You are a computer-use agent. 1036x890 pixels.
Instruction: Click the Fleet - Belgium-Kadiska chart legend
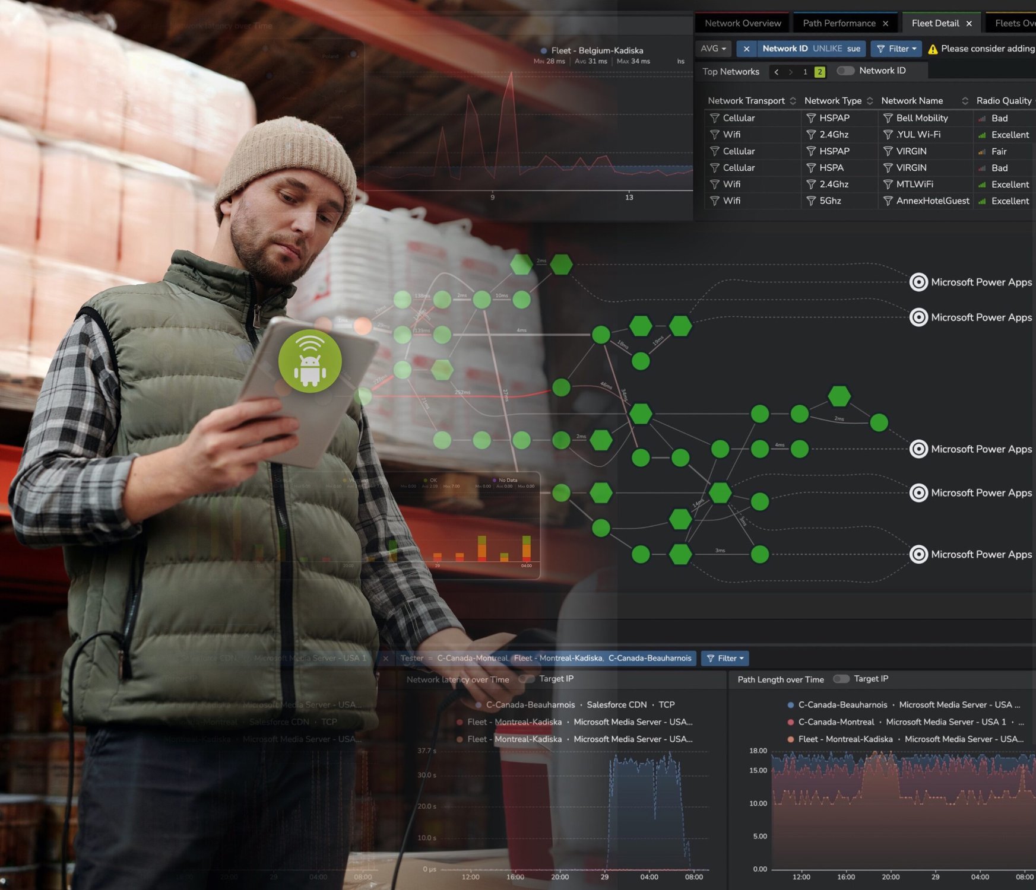592,50
